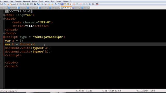Open the Encoding menu
This screenshot has height=93, width=166.
(18, 1)
